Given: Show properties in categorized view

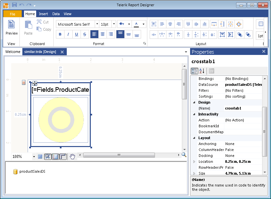Looking at the screenshot, I should click(194, 71).
